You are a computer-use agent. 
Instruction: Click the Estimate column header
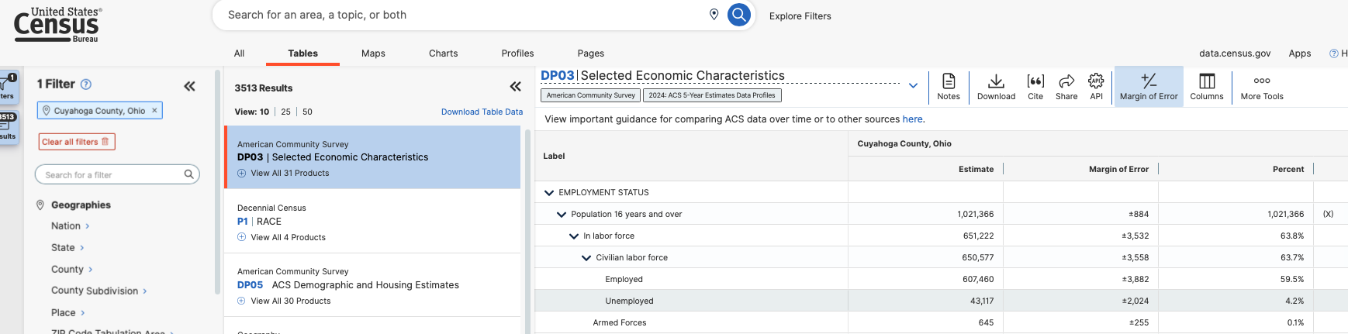point(976,169)
